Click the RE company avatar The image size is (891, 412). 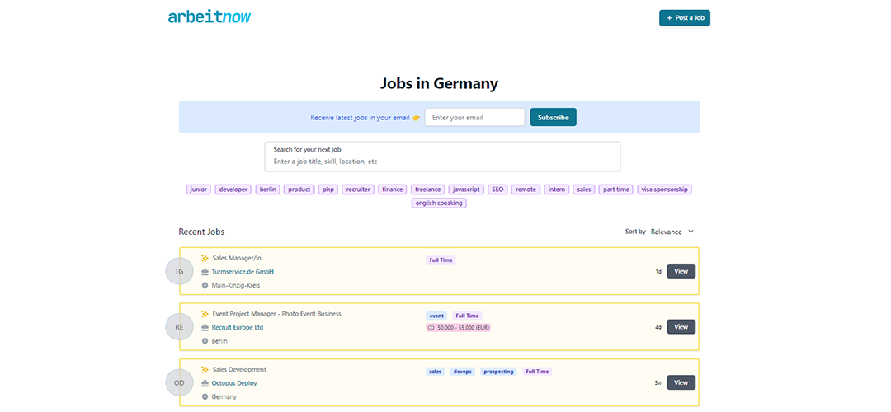coord(179,327)
